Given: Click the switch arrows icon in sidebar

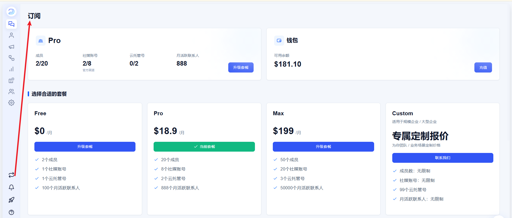Looking at the screenshot, I should pyautogui.click(x=11, y=175).
